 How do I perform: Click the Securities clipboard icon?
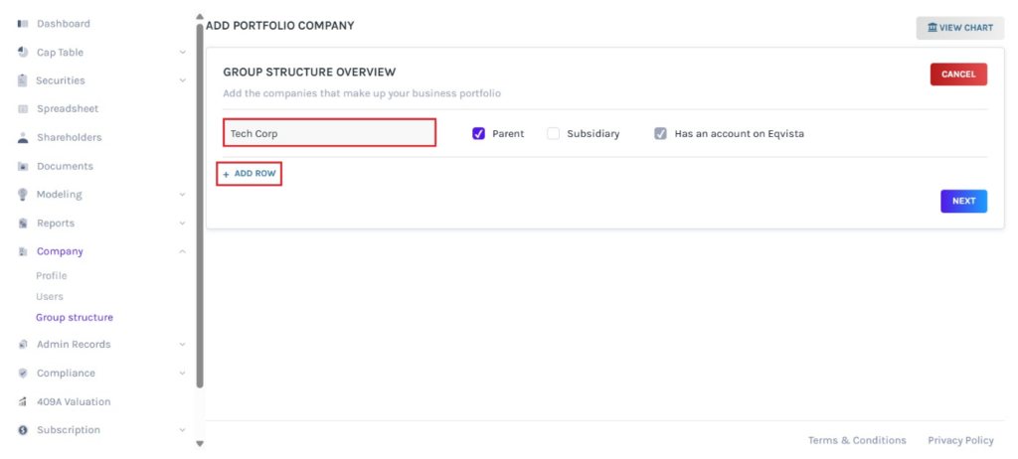pos(22,80)
